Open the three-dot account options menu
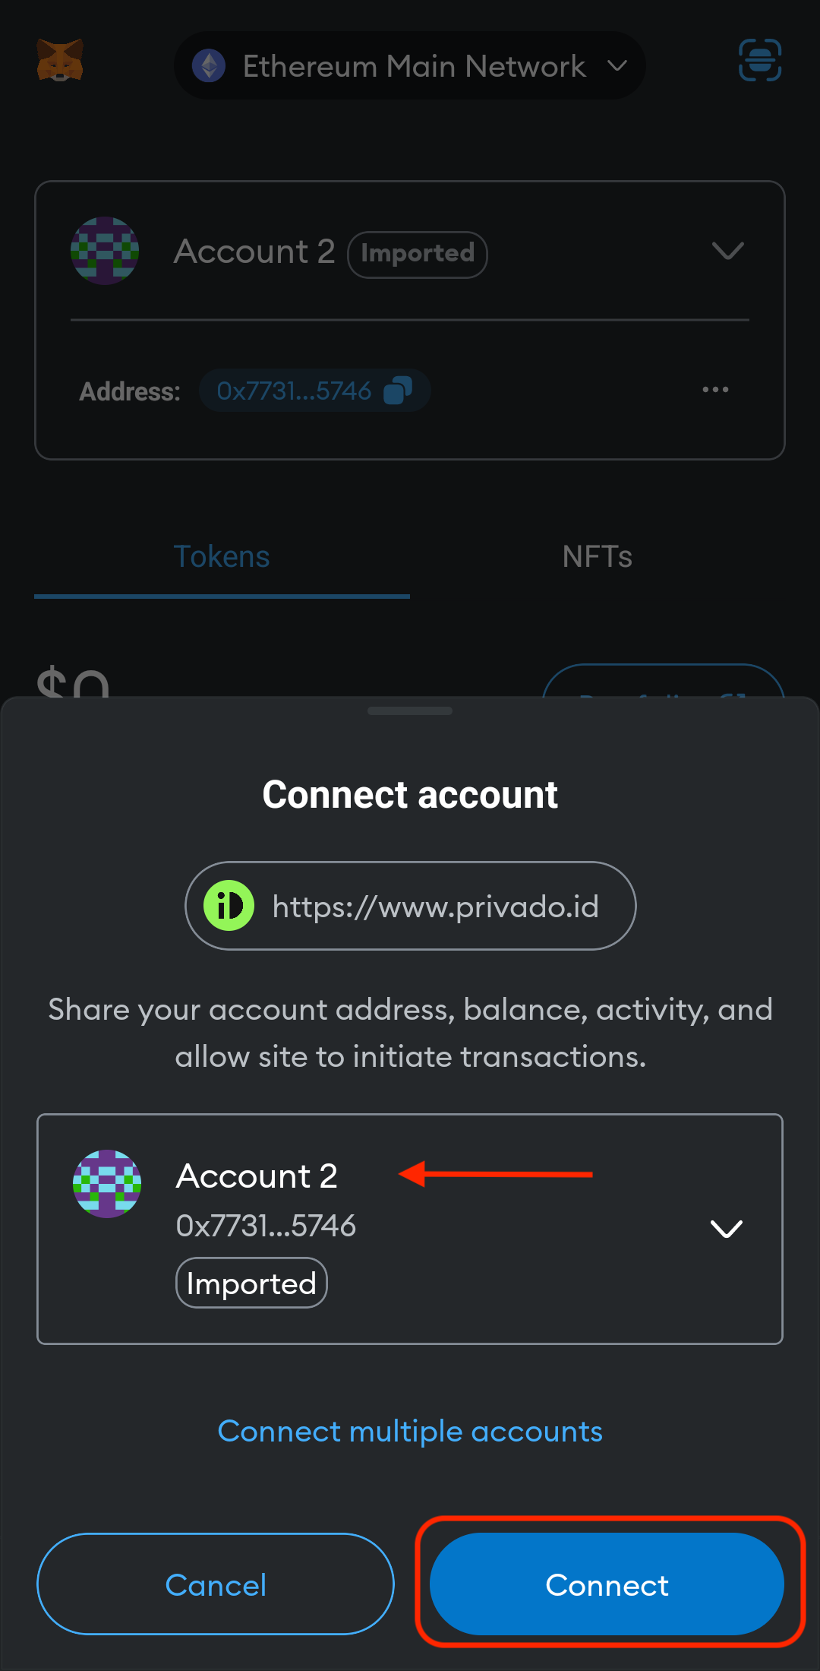The height and width of the screenshot is (1671, 820). pyautogui.click(x=715, y=390)
